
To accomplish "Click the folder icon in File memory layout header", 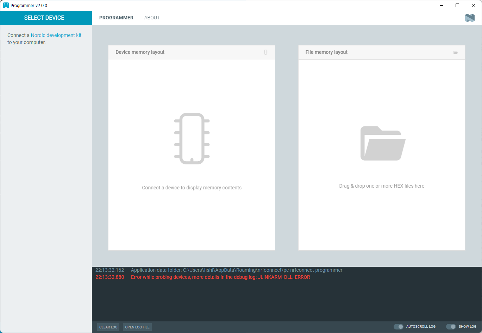I will [x=456, y=52].
